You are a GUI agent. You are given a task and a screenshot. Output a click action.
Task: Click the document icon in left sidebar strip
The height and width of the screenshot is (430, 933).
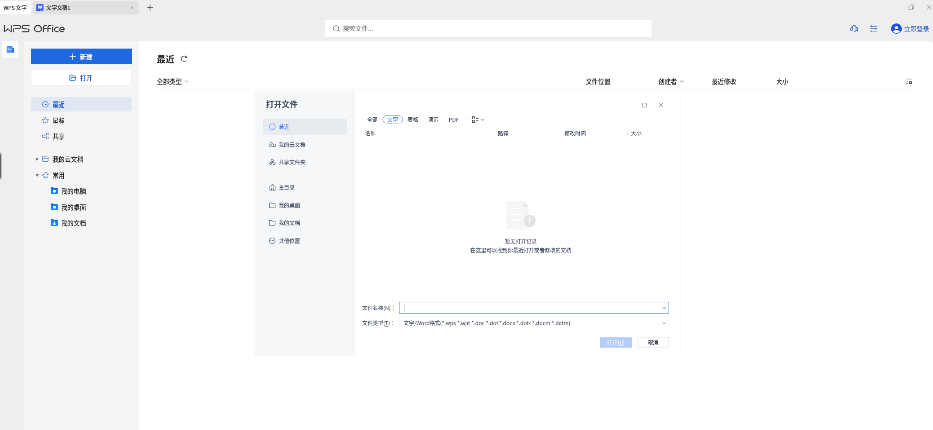pyautogui.click(x=10, y=49)
